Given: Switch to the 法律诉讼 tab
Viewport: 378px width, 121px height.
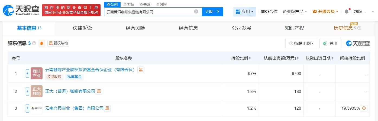Looking at the screenshot, I should pyautogui.click(x=82, y=28).
